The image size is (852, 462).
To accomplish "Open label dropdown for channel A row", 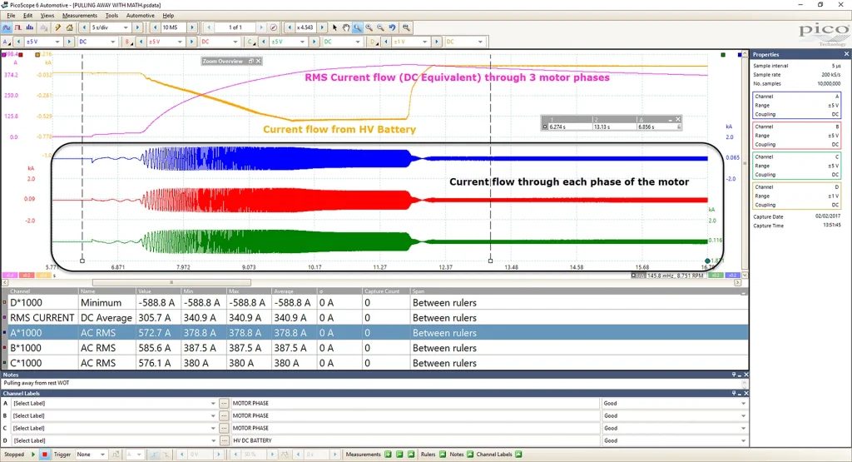I will [x=212, y=403].
